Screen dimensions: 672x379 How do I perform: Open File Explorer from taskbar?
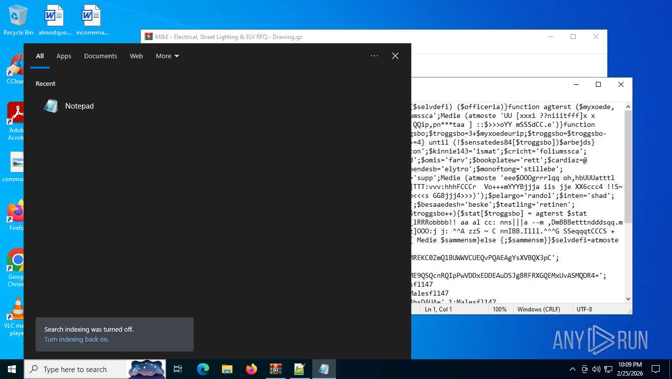point(227,369)
